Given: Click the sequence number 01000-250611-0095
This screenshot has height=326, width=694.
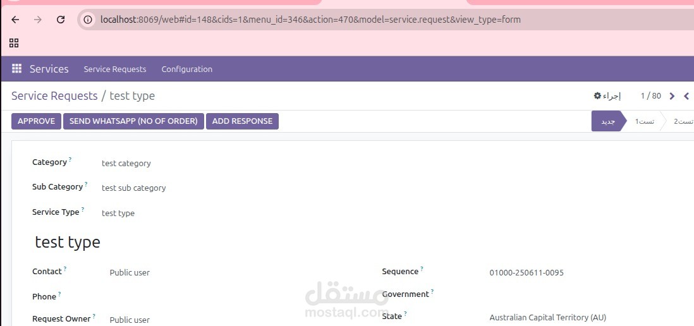Looking at the screenshot, I should [x=527, y=272].
